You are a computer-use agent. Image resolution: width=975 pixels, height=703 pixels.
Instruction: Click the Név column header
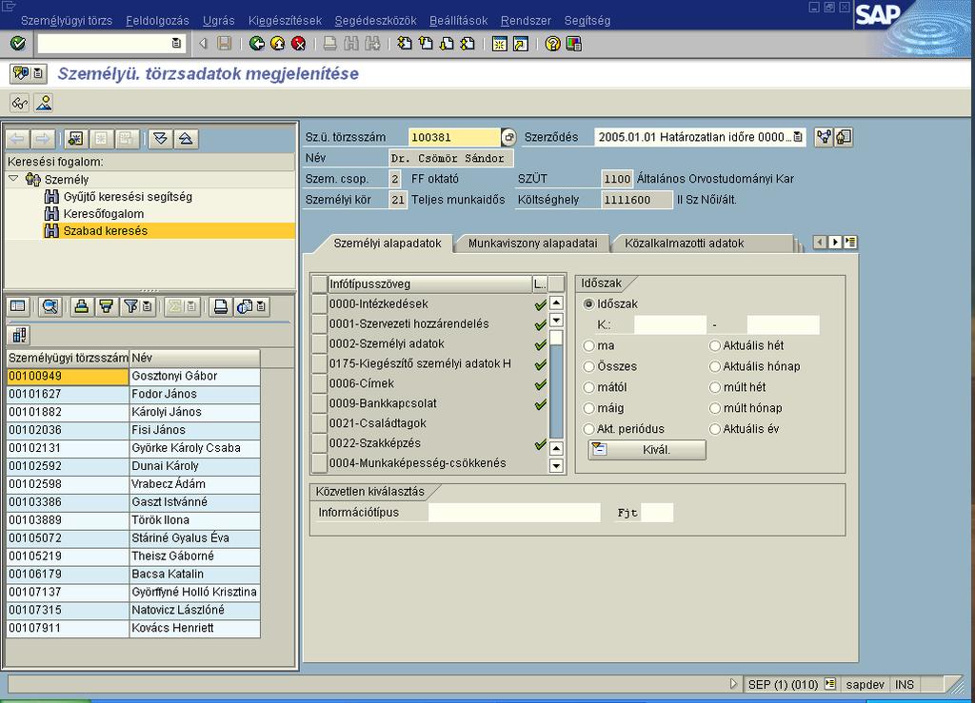pyautogui.click(x=194, y=358)
